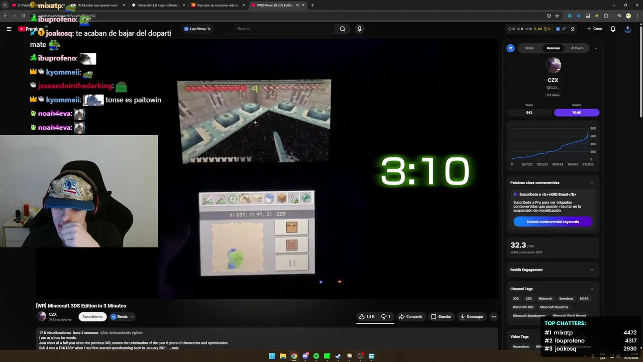Click the Speedrun channel tag chip

tap(566, 299)
